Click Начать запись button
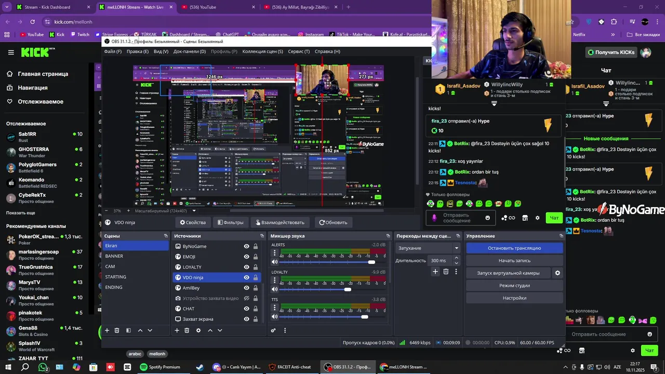The width and height of the screenshot is (665, 374). point(514,261)
